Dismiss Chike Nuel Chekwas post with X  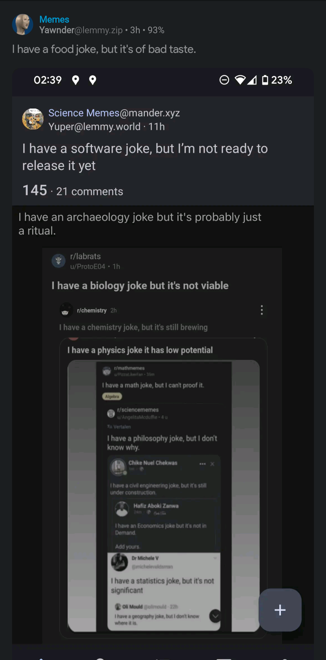click(213, 464)
